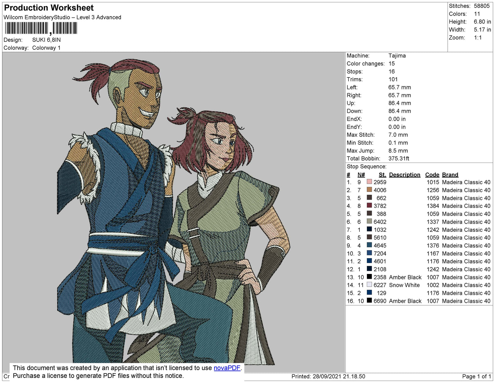Select the machine name "Tajima"
Viewport: 495px width, 383px height.
[397, 56]
